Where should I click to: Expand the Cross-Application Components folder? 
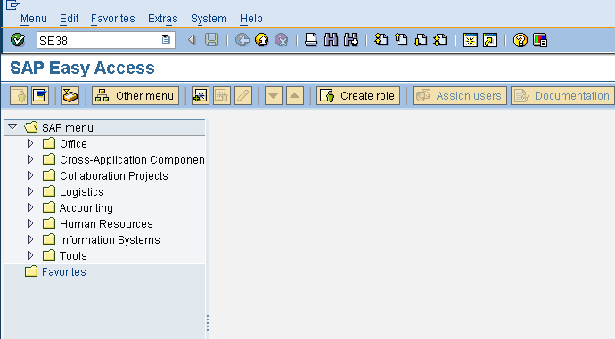[30, 159]
